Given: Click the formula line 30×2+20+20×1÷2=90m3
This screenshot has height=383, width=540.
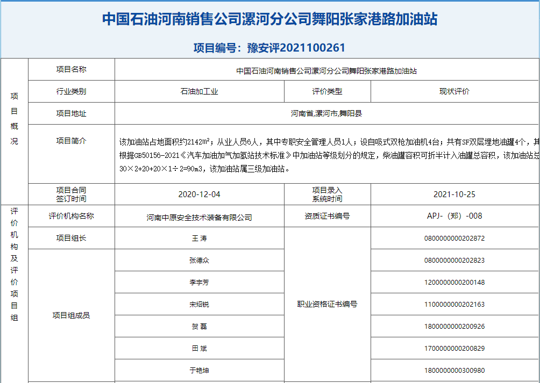Looking at the screenshot, I should pos(204,169).
